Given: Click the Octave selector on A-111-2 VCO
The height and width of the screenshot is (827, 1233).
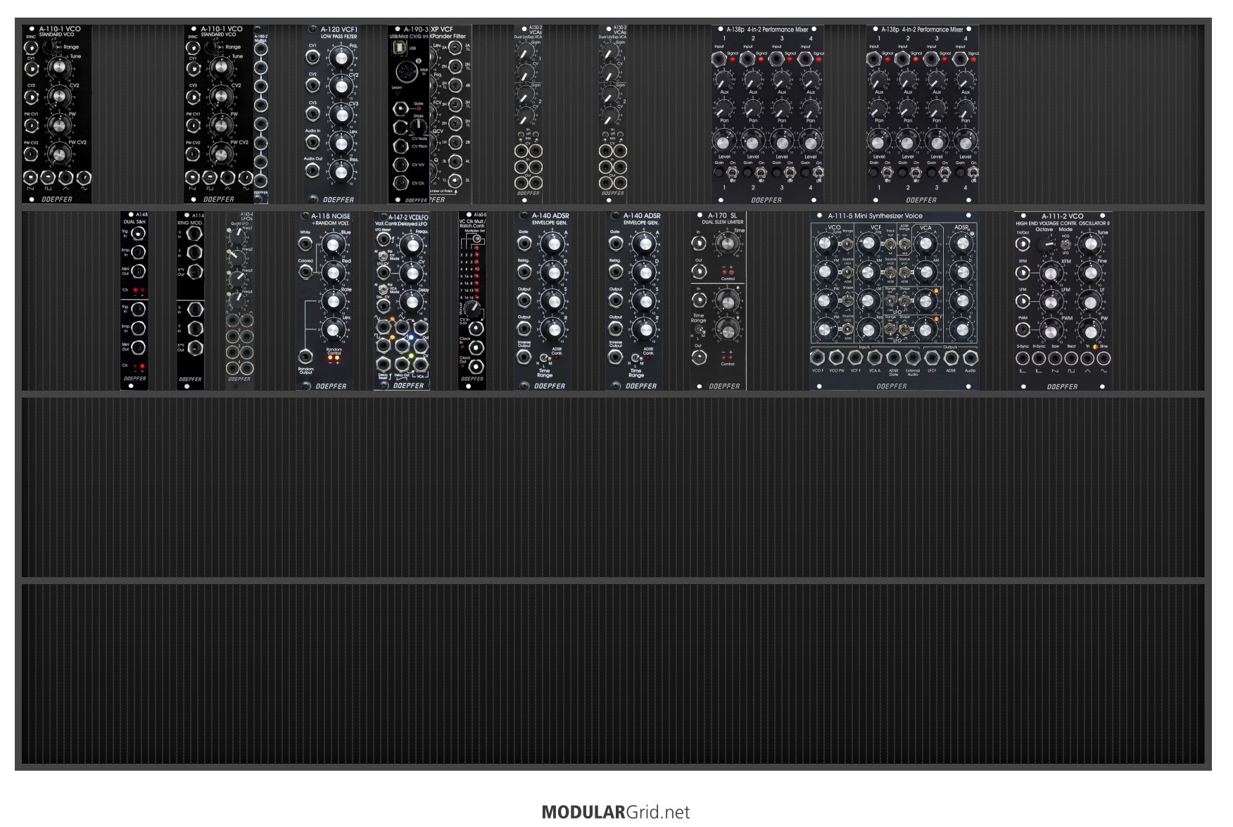Looking at the screenshot, I should tap(1044, 244).
